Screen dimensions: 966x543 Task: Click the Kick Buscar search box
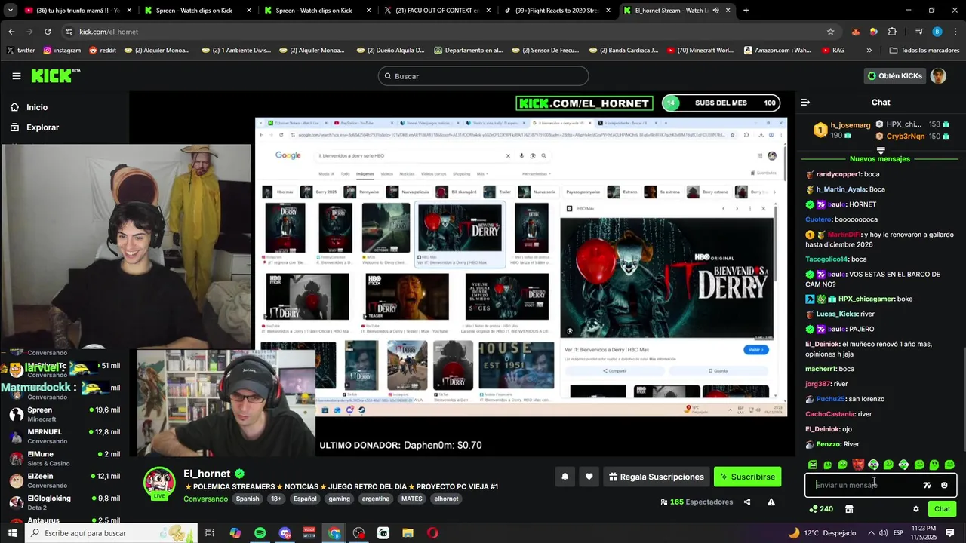483,76
